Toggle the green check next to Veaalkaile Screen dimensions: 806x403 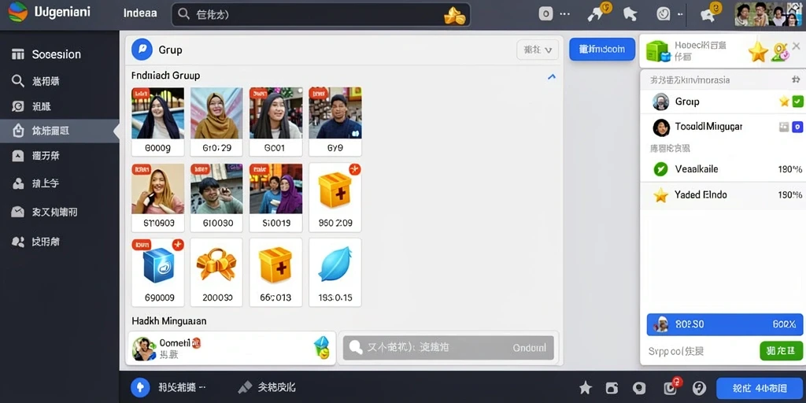pos(660,169)
